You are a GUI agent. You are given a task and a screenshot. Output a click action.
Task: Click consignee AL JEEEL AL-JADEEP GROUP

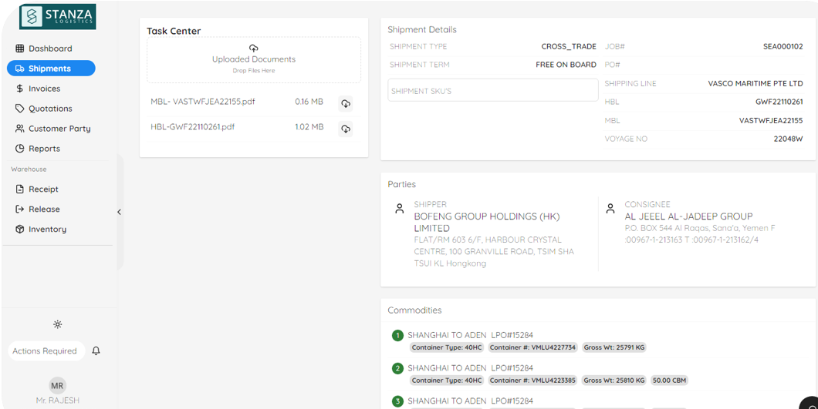click(688, 216)
